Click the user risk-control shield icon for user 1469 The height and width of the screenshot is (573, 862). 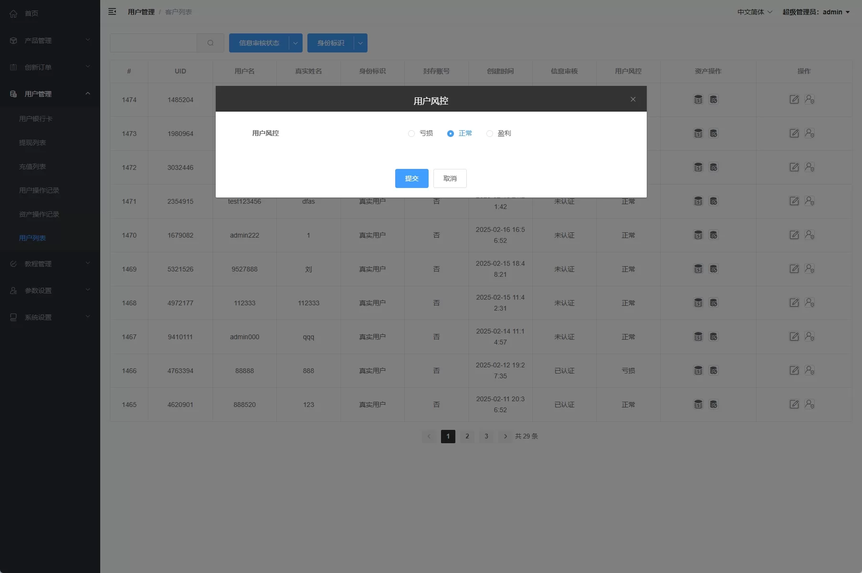tap(809, 269)
